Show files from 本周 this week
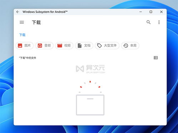 [x=130, y=45]
